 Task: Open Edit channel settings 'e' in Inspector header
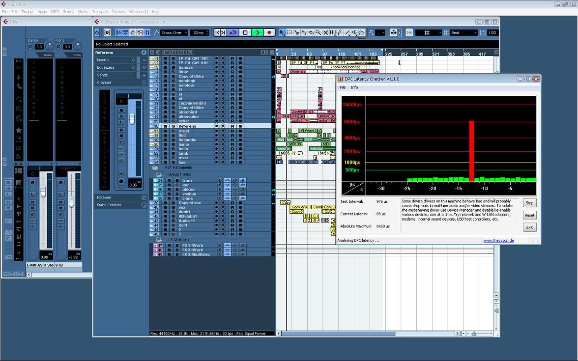pos(144,53)
